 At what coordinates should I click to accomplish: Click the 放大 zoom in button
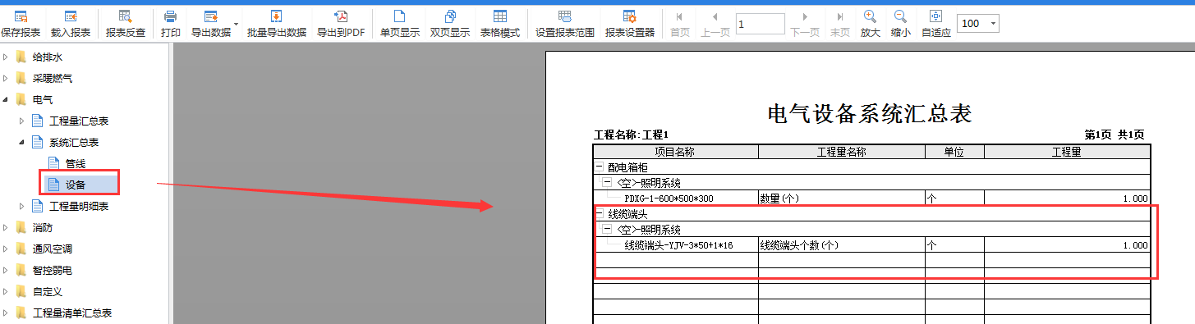870,24
